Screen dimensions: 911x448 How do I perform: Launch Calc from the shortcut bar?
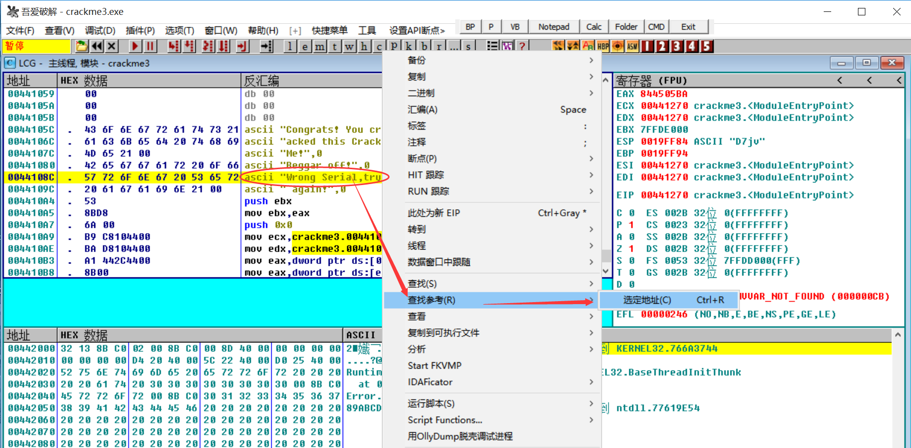(x=594, y=27)
